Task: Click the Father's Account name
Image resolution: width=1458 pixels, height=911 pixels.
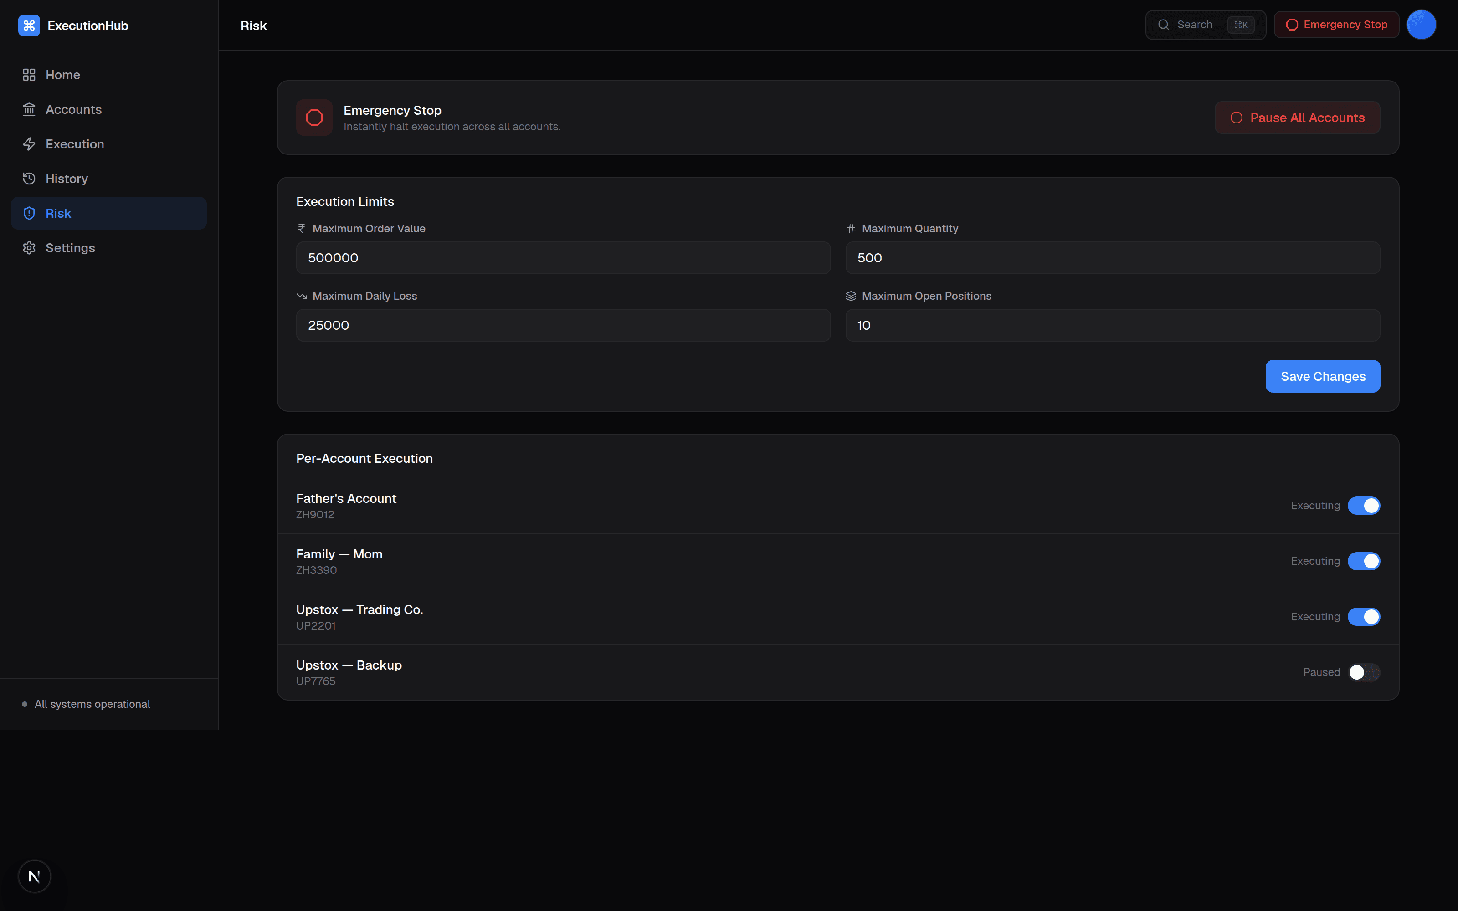Action: 346,498
